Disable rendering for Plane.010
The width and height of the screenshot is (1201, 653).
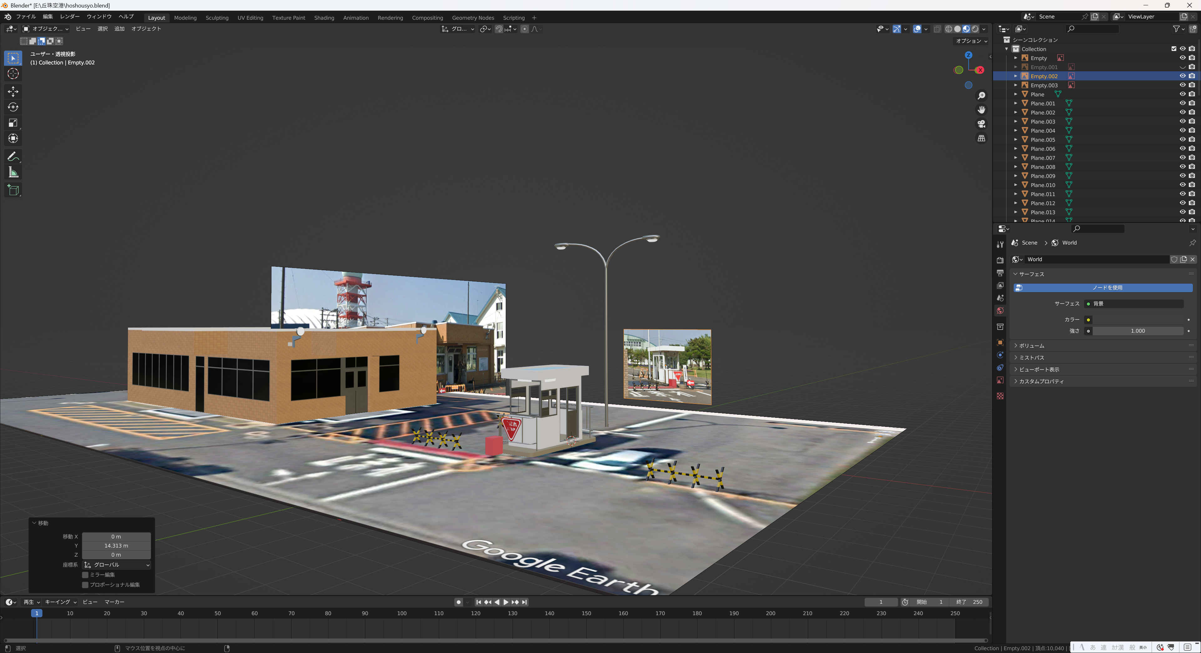coord(1192,185)
